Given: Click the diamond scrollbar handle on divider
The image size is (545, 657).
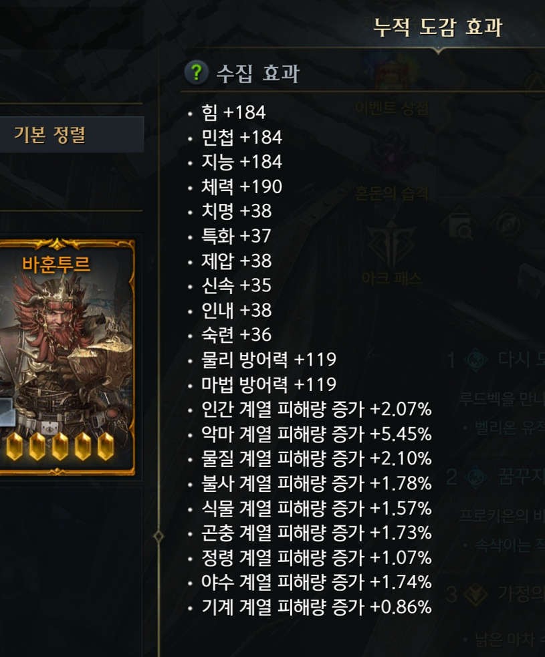Looking at the screenshot, I should [158, 536].
